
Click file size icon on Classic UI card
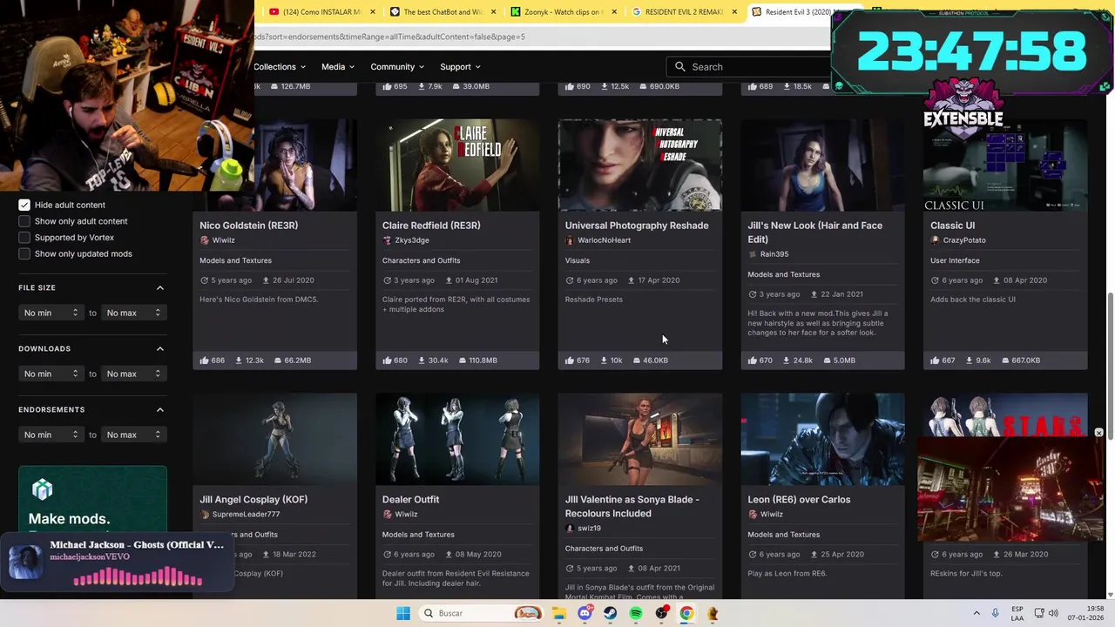pos(1005,360)
